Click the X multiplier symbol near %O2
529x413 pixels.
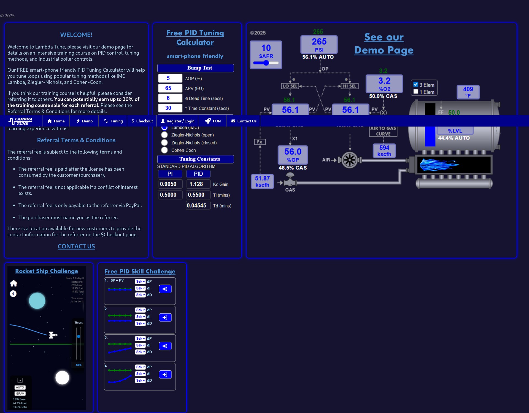pyautogui.click(x=384, y=112)
